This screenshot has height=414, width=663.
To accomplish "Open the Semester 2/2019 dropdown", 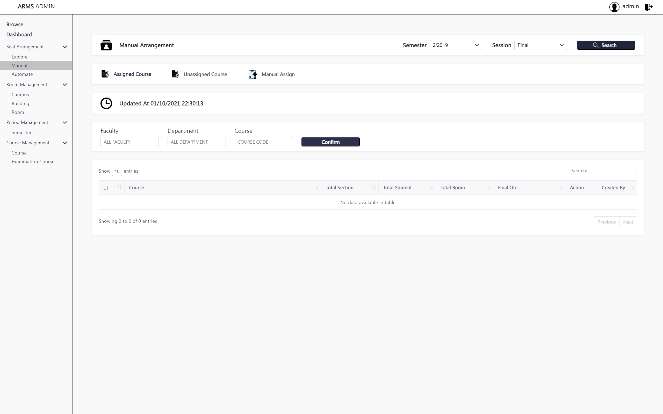I will (455, 45).
